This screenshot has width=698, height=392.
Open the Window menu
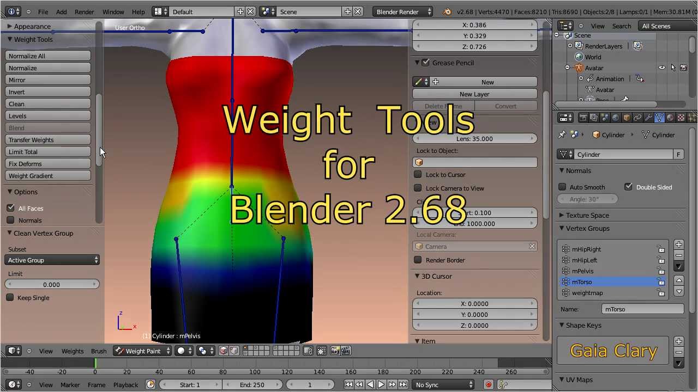[113, 11]
